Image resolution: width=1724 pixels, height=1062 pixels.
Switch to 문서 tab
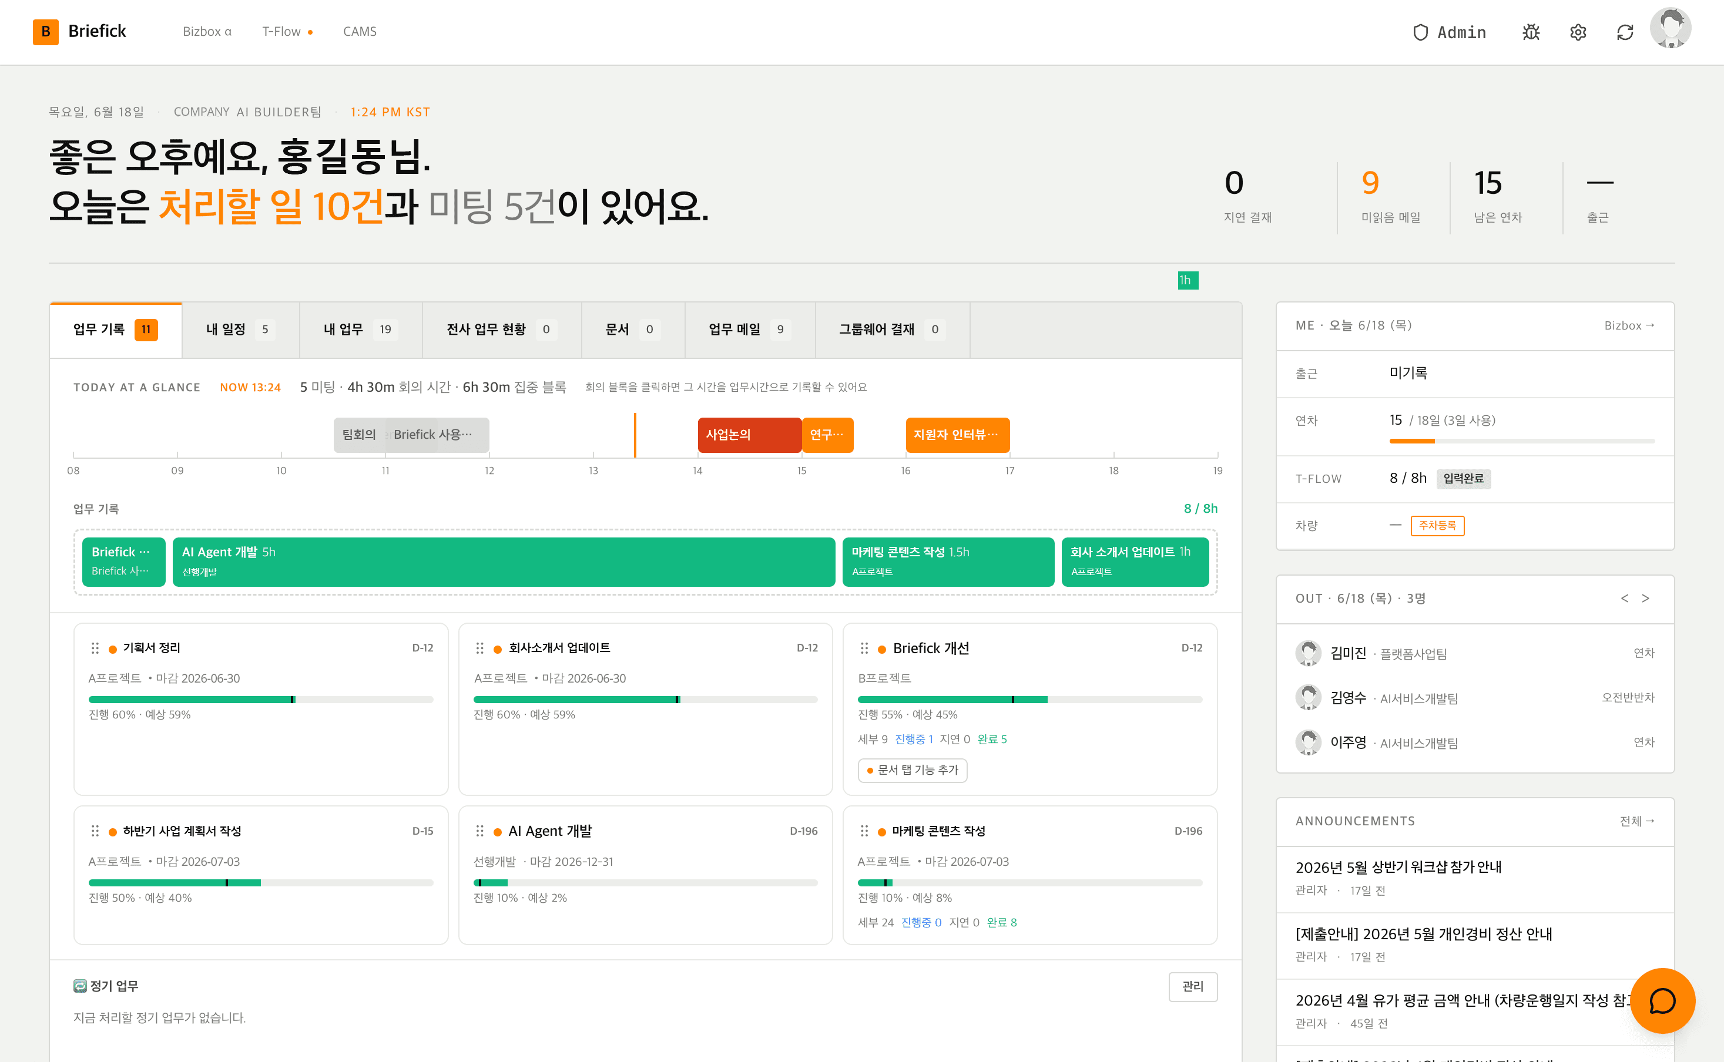pos(633,330)
